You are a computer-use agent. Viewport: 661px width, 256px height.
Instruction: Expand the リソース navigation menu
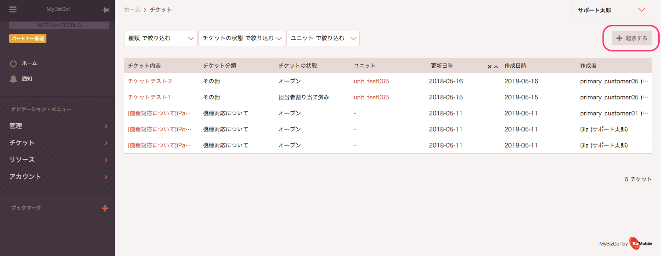[57, 160]
